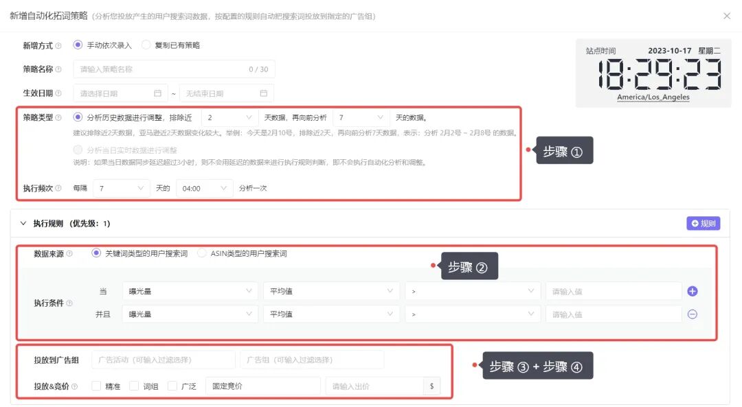Open the 04:00 time dropdown
This screenshot has width=742, height=407.
204,187
